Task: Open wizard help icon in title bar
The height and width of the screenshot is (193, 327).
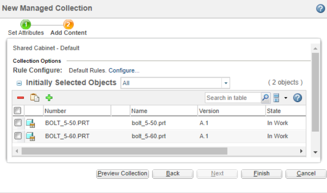Action: pyautogui.click(x=320, y=9)
